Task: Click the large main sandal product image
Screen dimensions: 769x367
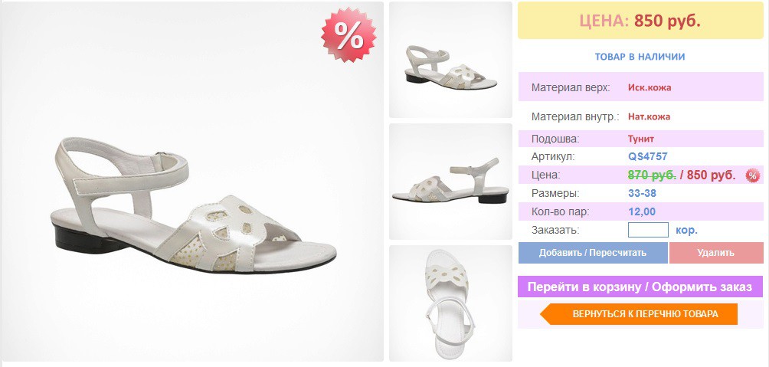Action: click(x=191, y=182)
